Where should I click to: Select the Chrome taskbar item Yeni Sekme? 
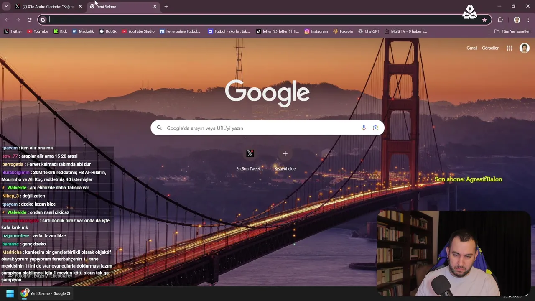[46, 293]
